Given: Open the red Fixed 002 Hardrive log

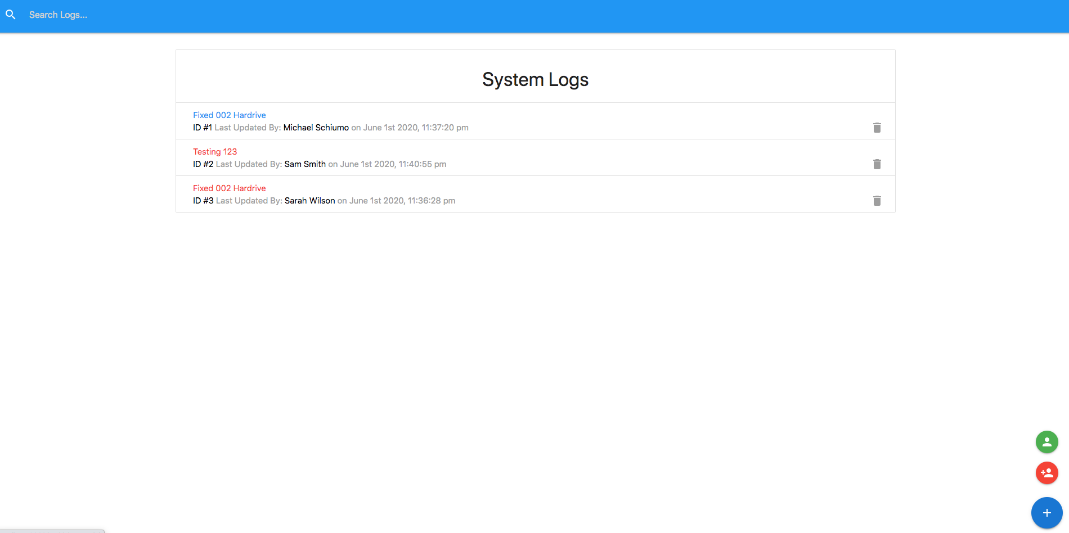Looking at the screenshot, I should 230,188.
